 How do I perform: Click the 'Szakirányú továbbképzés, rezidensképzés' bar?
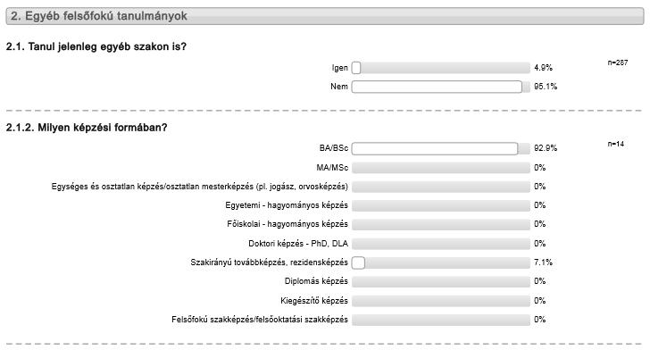tap(441, 262)
